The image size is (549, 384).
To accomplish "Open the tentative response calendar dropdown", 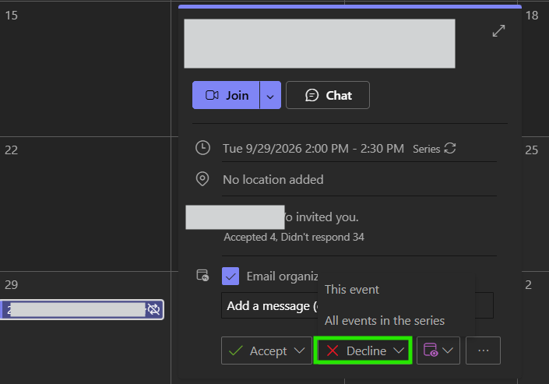I will tap(438, 351).
